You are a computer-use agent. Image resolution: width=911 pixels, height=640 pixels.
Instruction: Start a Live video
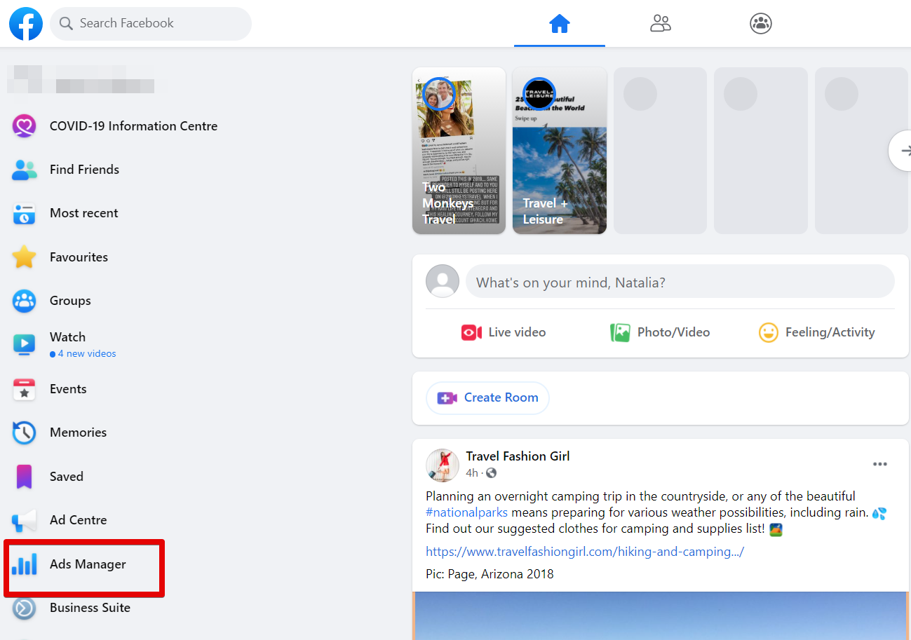503,332
